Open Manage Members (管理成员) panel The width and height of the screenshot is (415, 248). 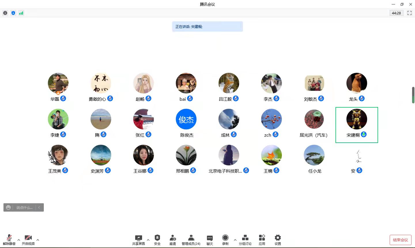191,238
